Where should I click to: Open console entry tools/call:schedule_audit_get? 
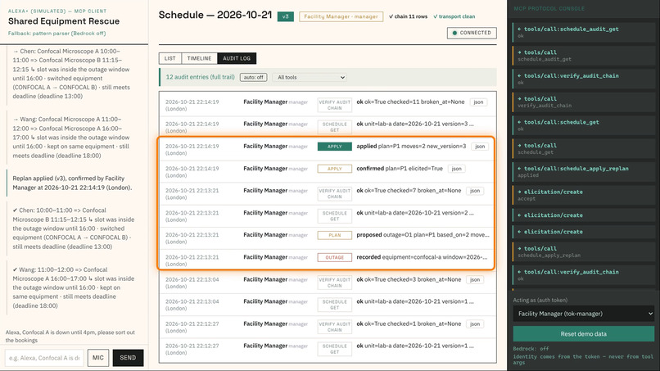pyautogui.click(x=583, y=32)
